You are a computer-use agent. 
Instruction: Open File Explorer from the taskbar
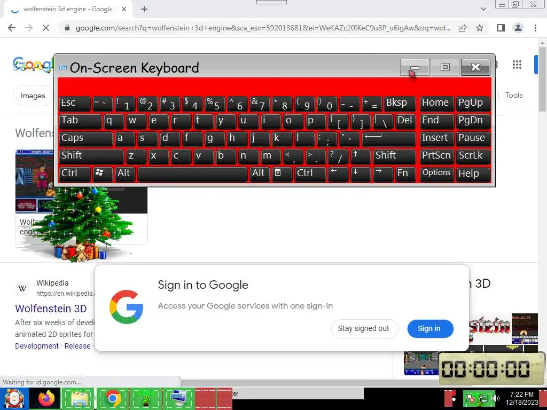click(x=79, y=399)
